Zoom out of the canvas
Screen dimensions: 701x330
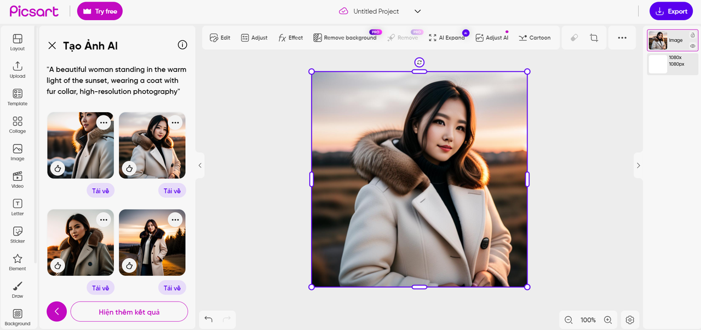(x=568, y=320)
